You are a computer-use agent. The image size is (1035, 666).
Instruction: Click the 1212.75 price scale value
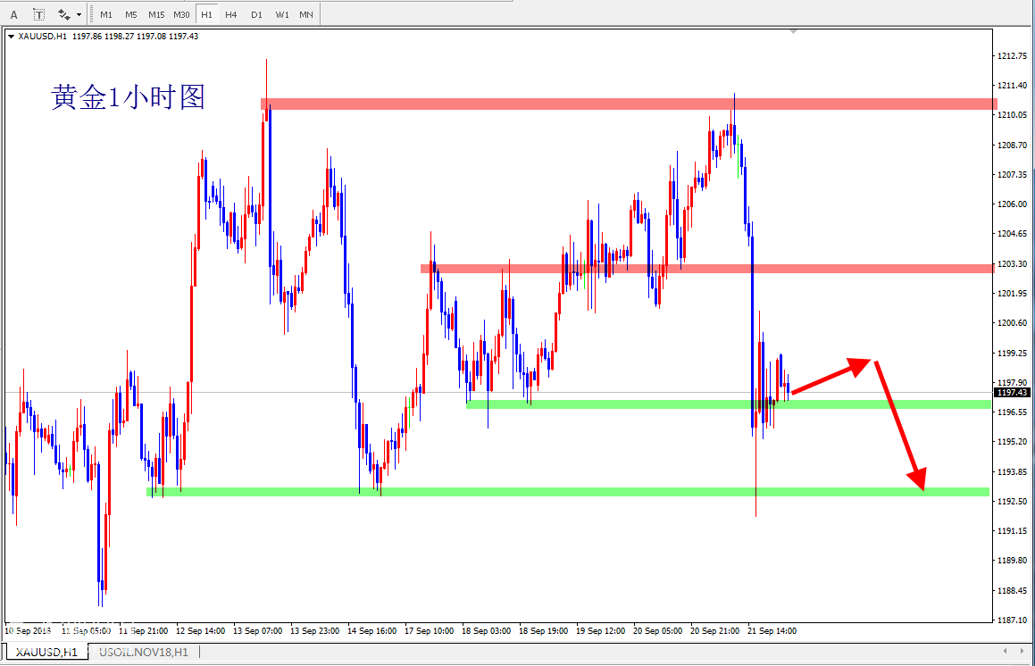pyautogui.click(x=1013, y=55)
